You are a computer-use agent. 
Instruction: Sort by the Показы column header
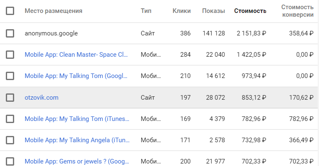pos(213,11)
